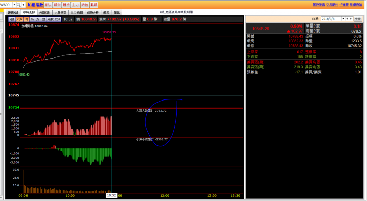Click the 總量 676.2 億 header value
The height and width of the screenshot is (201, 367).
175,19
